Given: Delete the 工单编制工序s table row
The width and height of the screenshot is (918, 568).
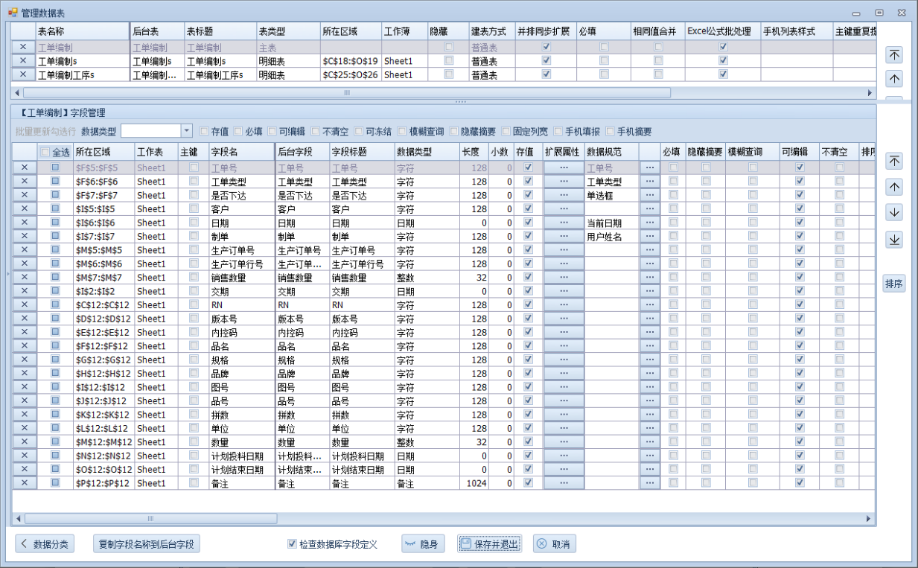Looking at the screenshot, I should (x=23, y=74).
